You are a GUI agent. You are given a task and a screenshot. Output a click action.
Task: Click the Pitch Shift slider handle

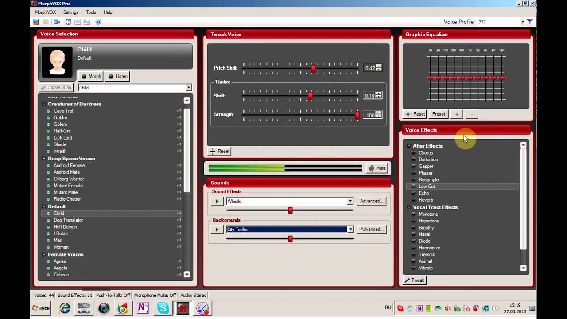tap(314, 68)
